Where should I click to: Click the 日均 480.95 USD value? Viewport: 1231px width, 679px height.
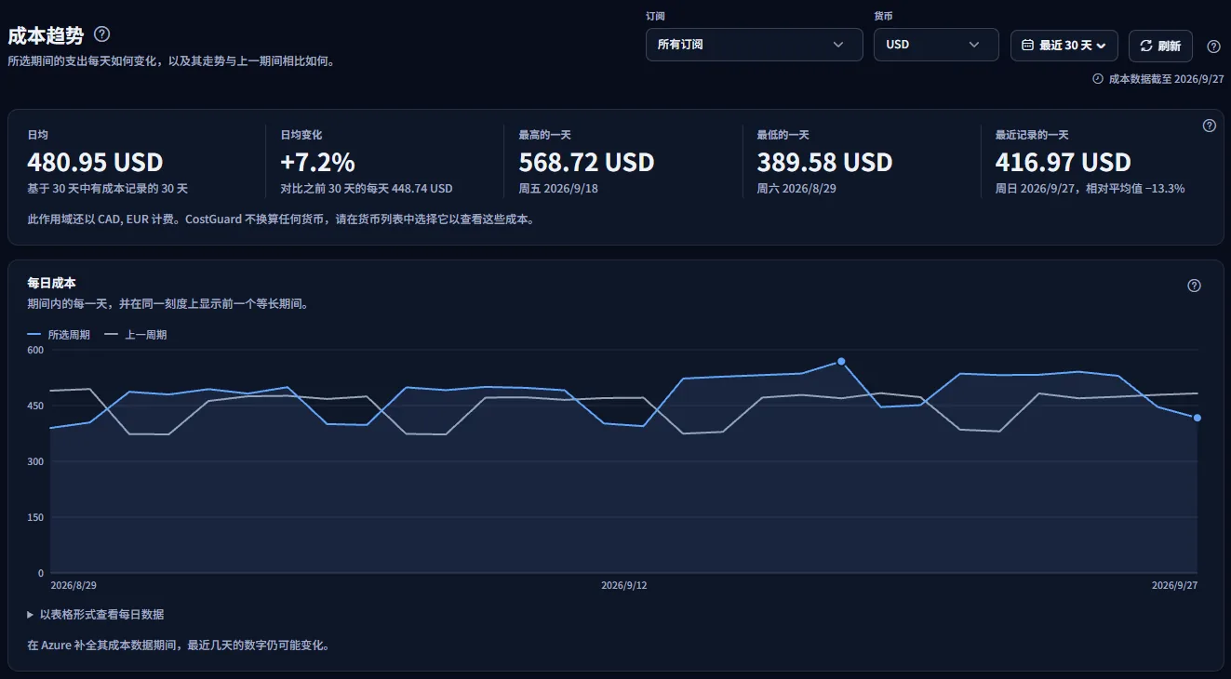[95, 163]
